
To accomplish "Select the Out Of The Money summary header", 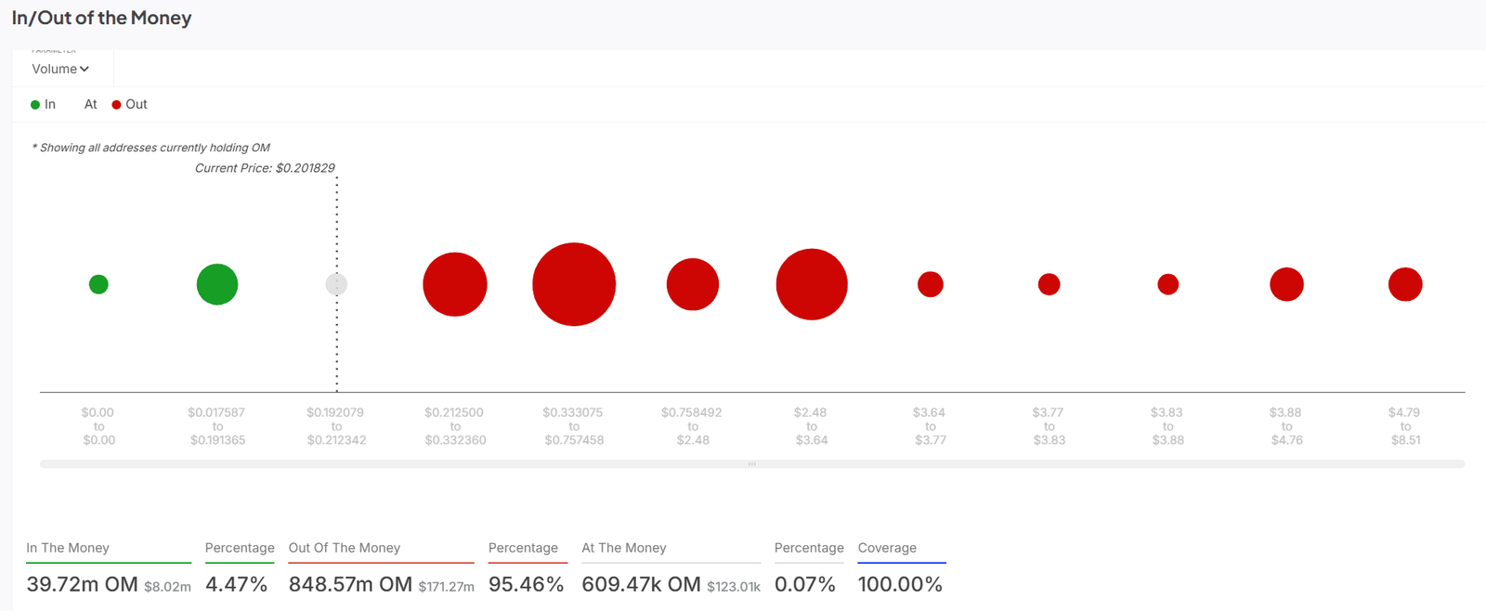I will tap(345, 548).
